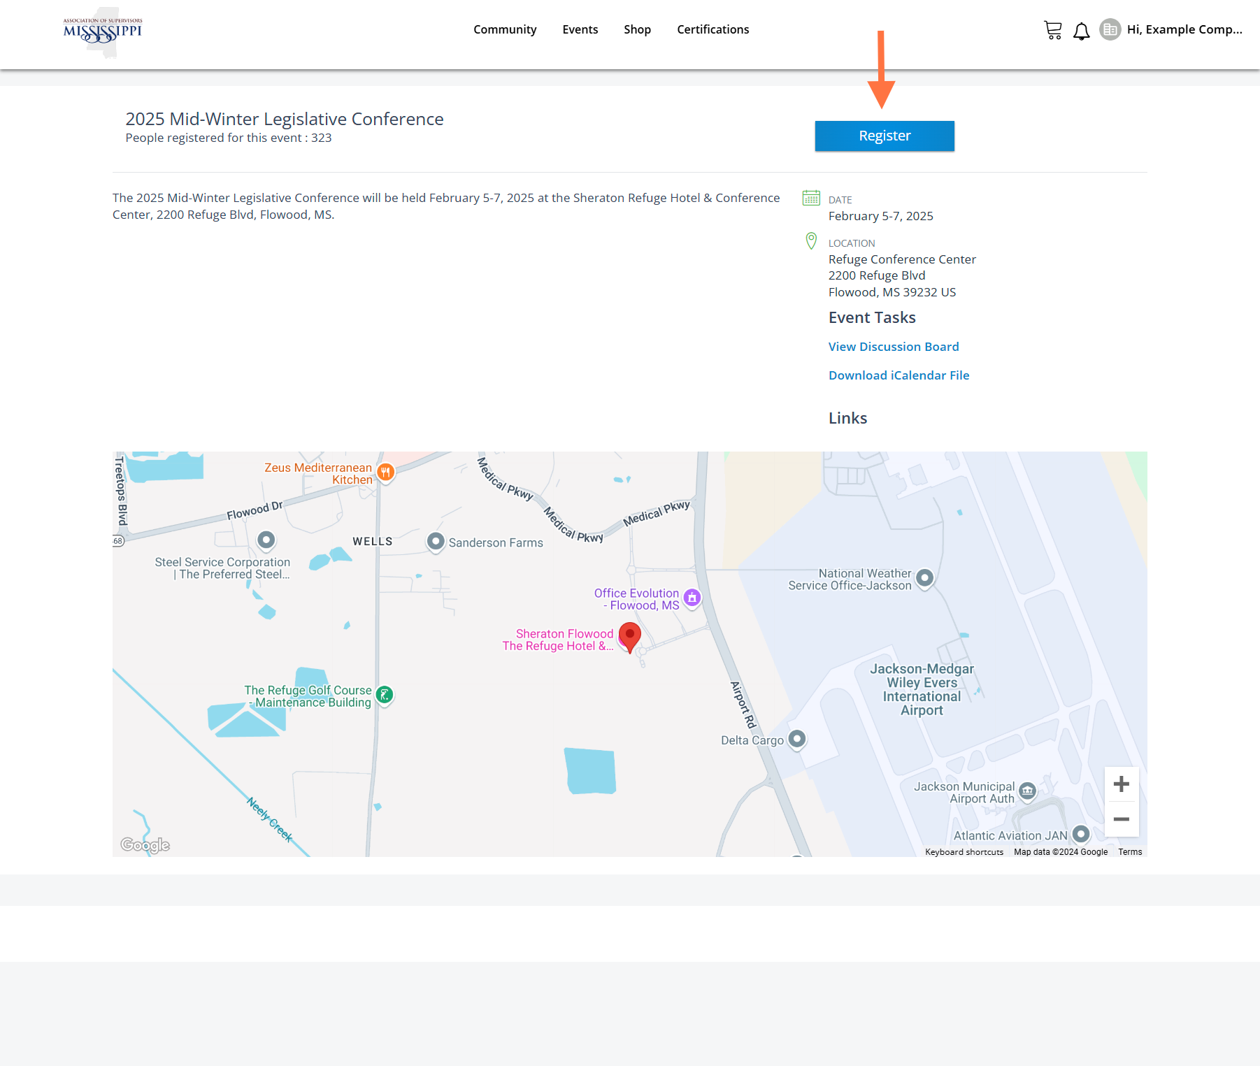Open View Discussion Board link
The width and height of the screenshot is (1260, 1066).
894,347
